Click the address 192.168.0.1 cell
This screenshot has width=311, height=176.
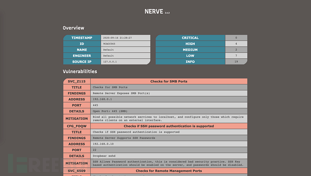click(x=169, y=99)
